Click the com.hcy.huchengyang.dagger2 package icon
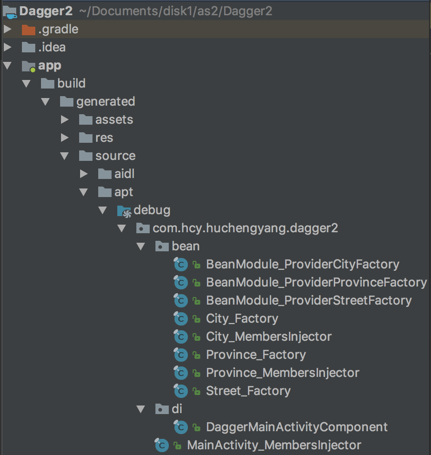 point(143,228)
